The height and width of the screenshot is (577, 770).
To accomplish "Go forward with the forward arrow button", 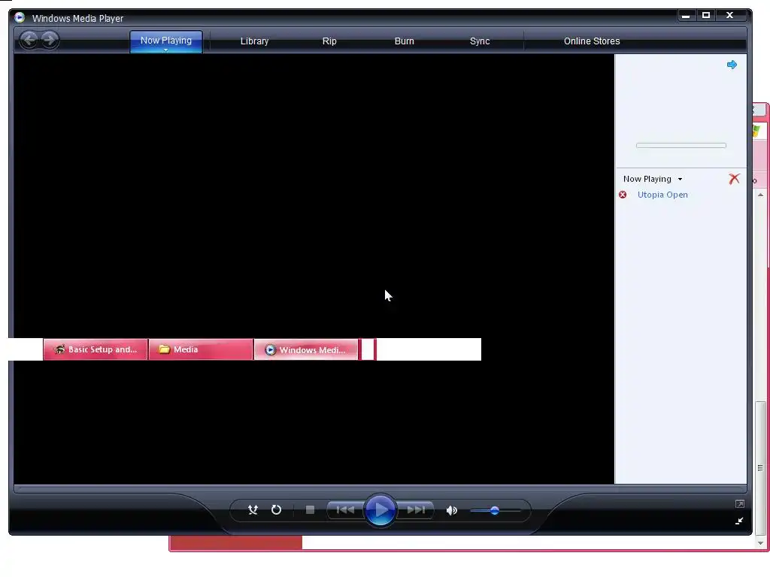I will (x=49, y=41).
